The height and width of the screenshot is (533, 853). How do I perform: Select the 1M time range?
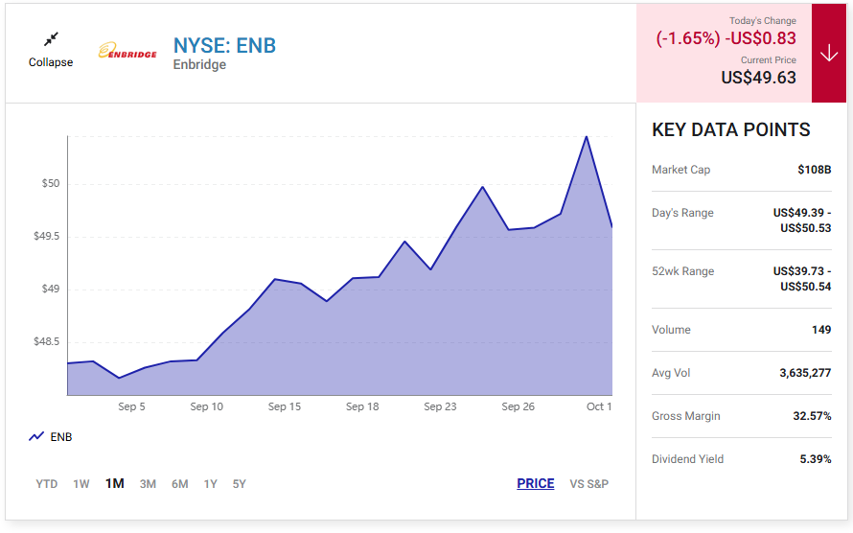tap(115, 483)
